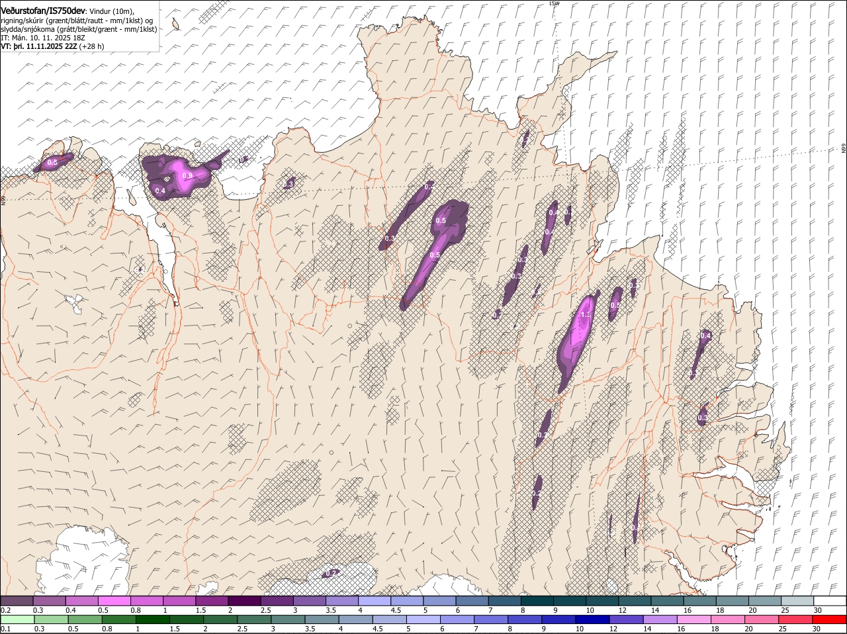847x634 pixels.
Task: Click the 1.3 precipitation value on the map
Action: tap(585, 315)
